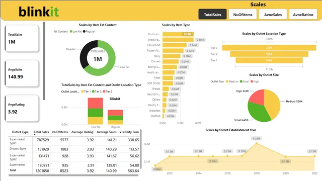Switch to AvgeSales measure button
The width and height of the screenshot is (322, 181).
point(273,14)
